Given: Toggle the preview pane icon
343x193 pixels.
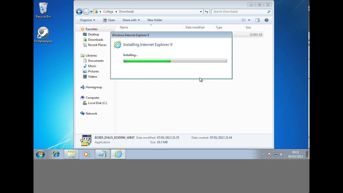Looking at the screenshot, I should point(258,20).
